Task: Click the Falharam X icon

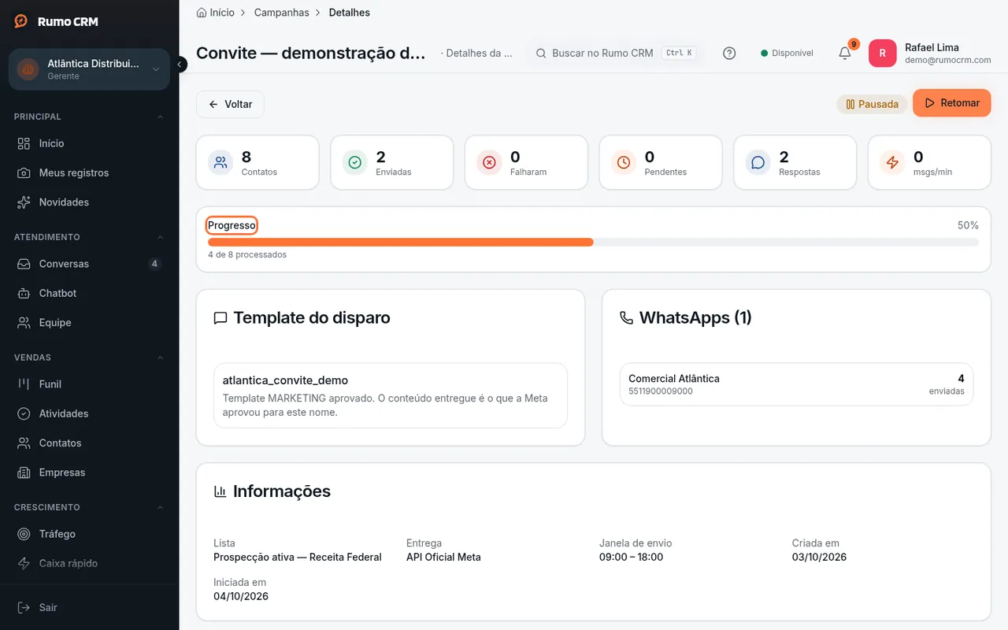Action: click(489, 163)
